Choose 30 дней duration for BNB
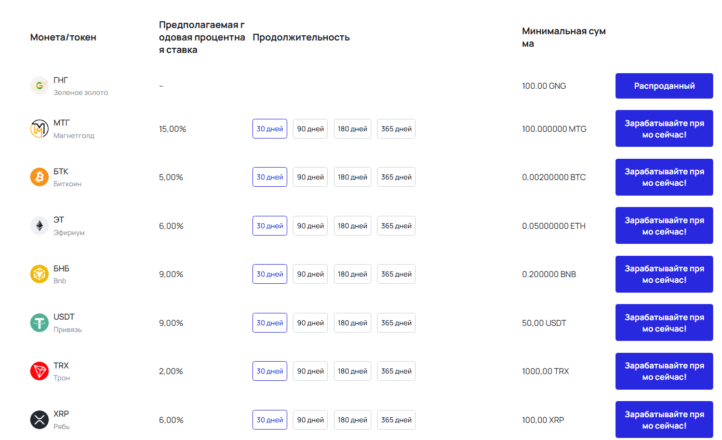 coord(270,274)
